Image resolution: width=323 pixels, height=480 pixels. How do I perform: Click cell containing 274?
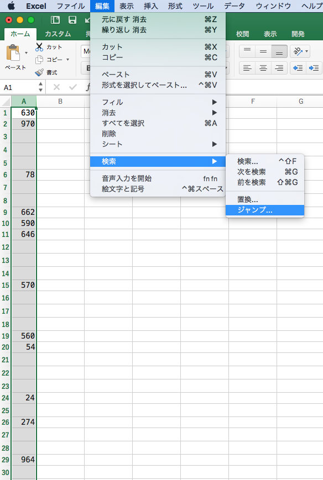24,422
